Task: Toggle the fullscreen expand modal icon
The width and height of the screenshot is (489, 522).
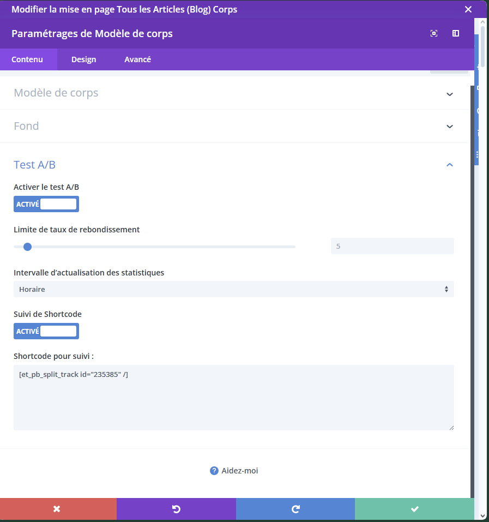Action: (434, 33)
